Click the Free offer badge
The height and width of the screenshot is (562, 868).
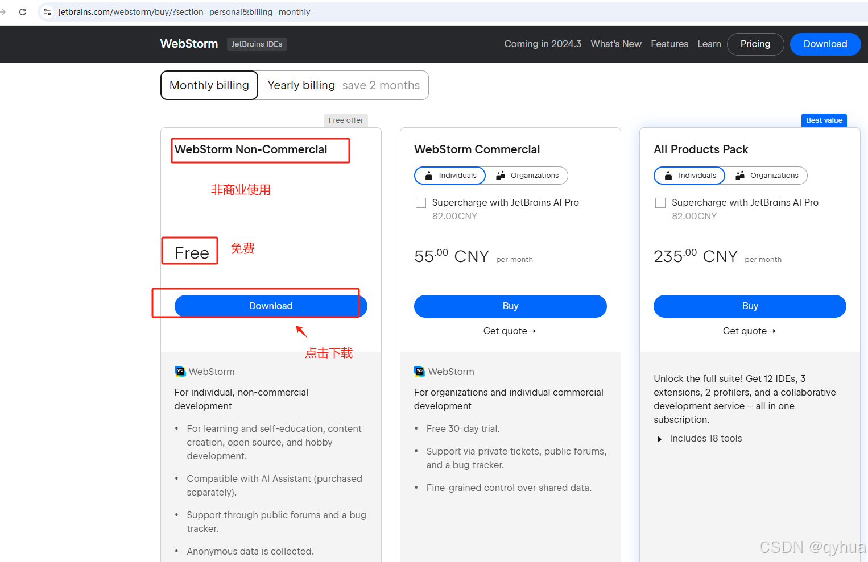(346, 120)
